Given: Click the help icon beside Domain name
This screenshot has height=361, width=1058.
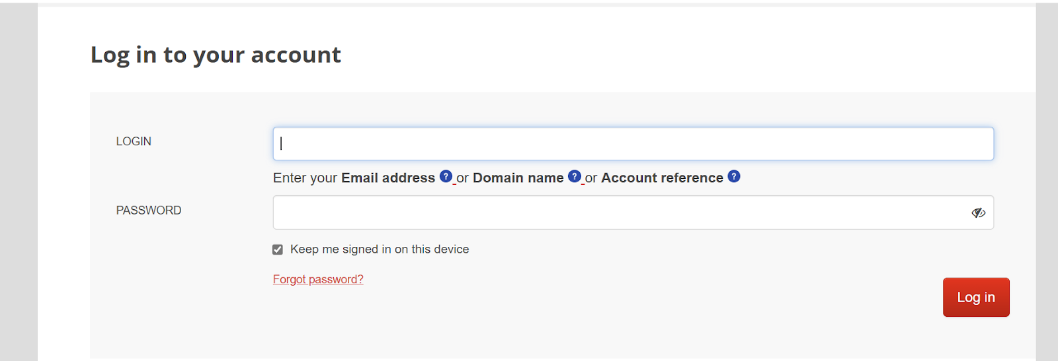Looking at the screenshot, I should (574, 176).
